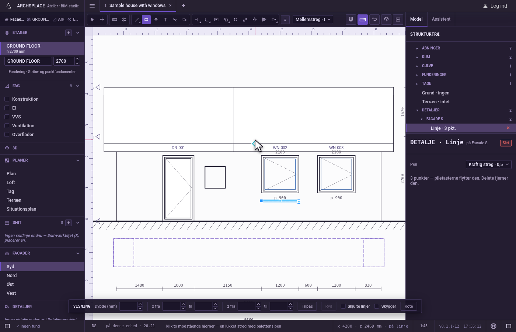Enable the Ventilation checkbox

click(7, 126)
